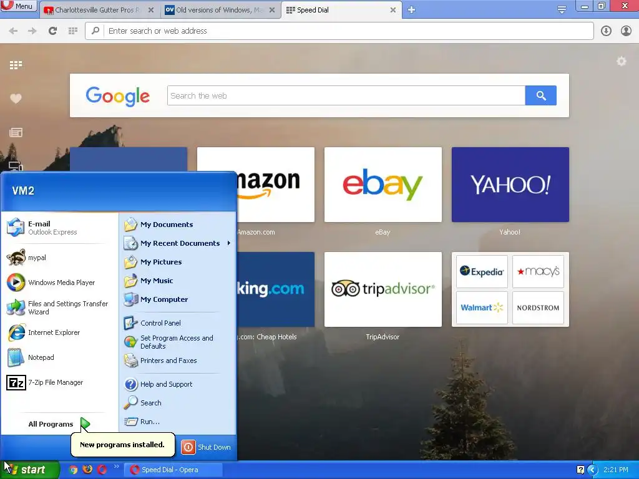The height and width of the screenshot is (479, 639).
Task: Open Set Program Access and Defaults
Action: [x=178, y=342]
